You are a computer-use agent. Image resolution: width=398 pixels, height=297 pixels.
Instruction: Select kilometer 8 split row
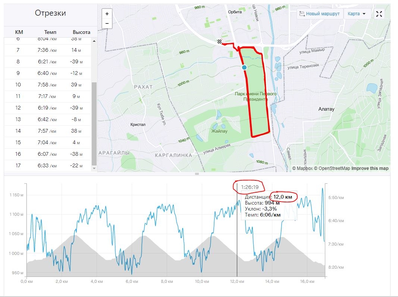[x=48, y=61]
